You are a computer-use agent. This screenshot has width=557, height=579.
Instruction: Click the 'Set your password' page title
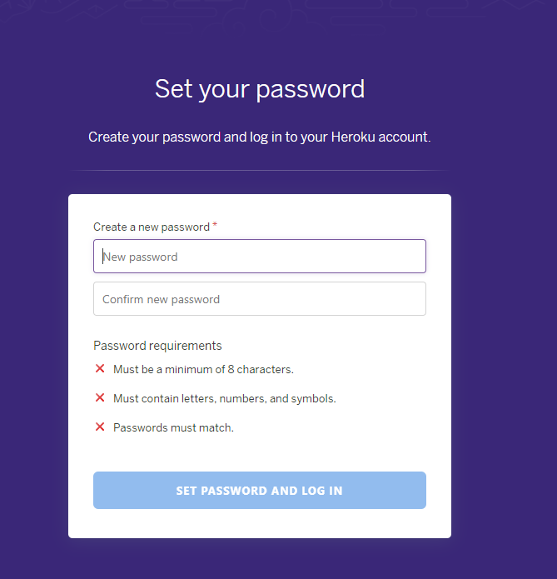[260, 89]
